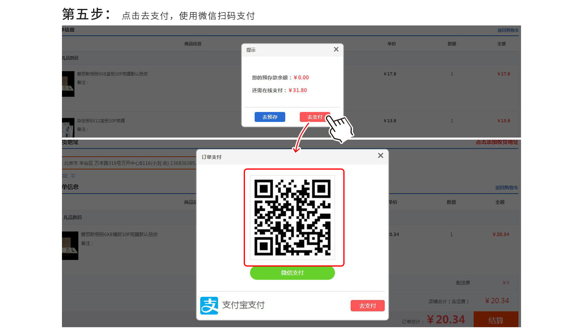Click the WeChat payment QR code

tap(292, 217)
